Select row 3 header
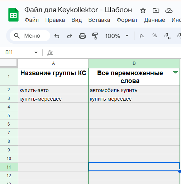This screenshot has height=184, width=181. tap(9, 98)
